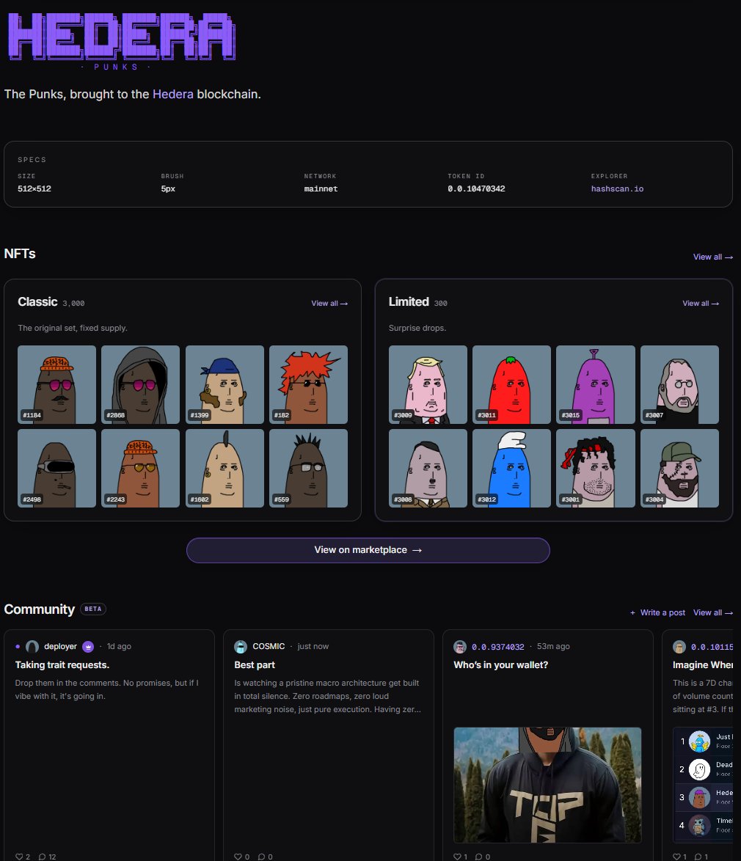Screen dimensions: 741x861
Task: Click the BETA badge beside Community
Action: (x=93, y=609)
